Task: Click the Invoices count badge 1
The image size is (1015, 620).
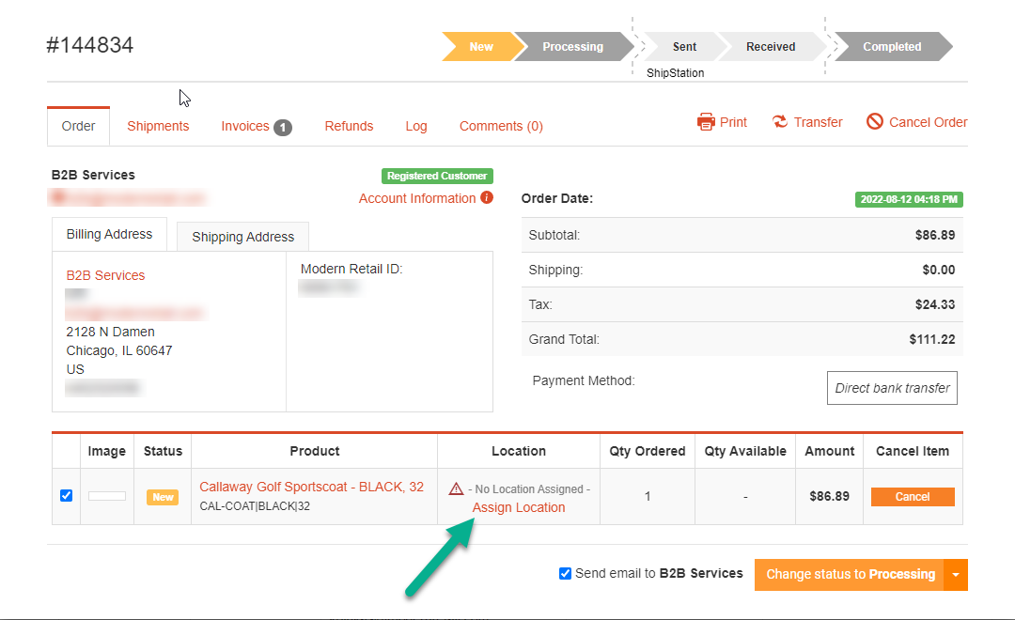Action: click(283, 128)
